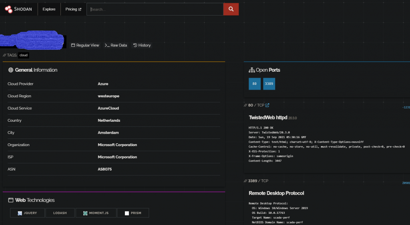
Task: Click the jQuery logo icon
Action: pos(20,213)
